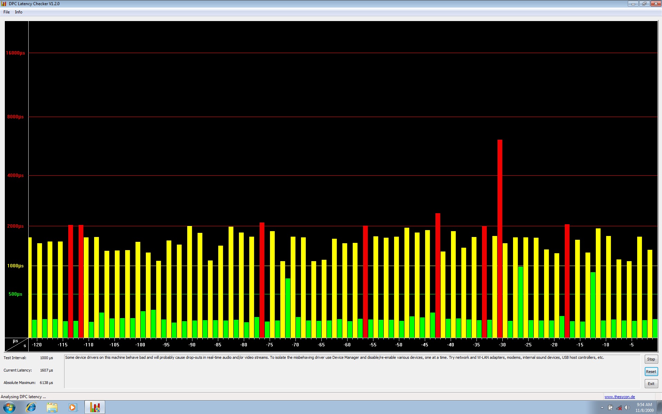
Task: Click the 1000µs axis label
Action: 16,266
